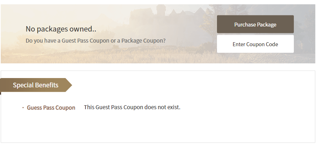
Task: Select the Special Benefits ribbon tab
Action: (36, 85)
